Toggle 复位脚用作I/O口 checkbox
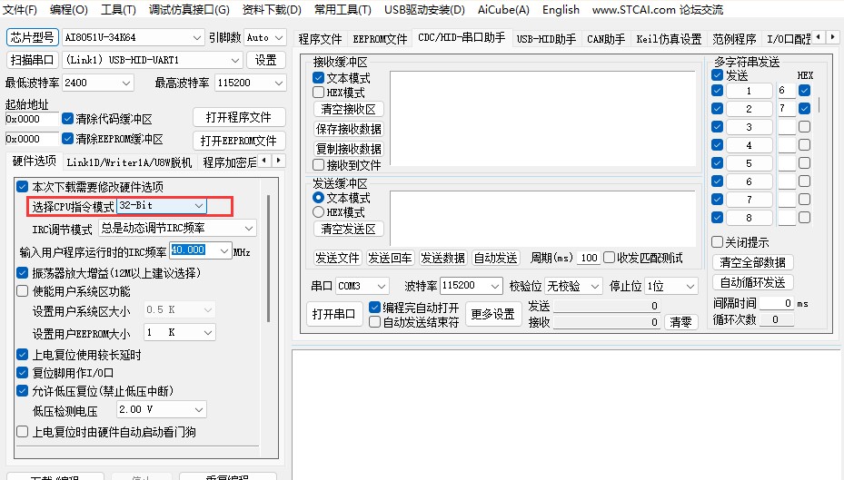 22,373
